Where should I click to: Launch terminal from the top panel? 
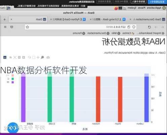click(x=120, y=8)
